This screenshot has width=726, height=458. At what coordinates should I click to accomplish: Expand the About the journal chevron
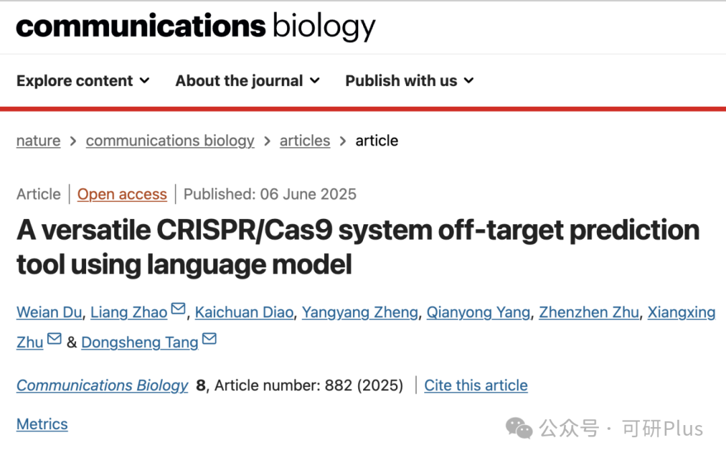315,81
